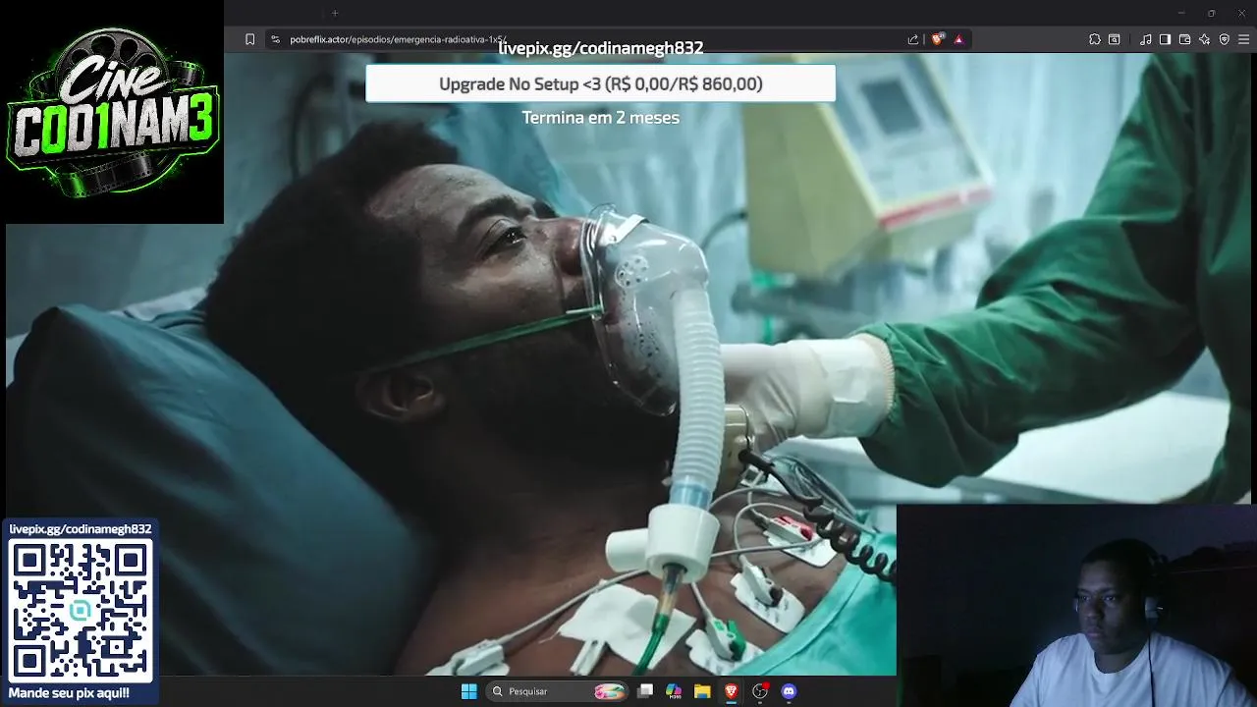The height and width of the screenshot is (707, 1257).
Task: Open Leo AI sparkle icon
Action: coord(1204,39)
